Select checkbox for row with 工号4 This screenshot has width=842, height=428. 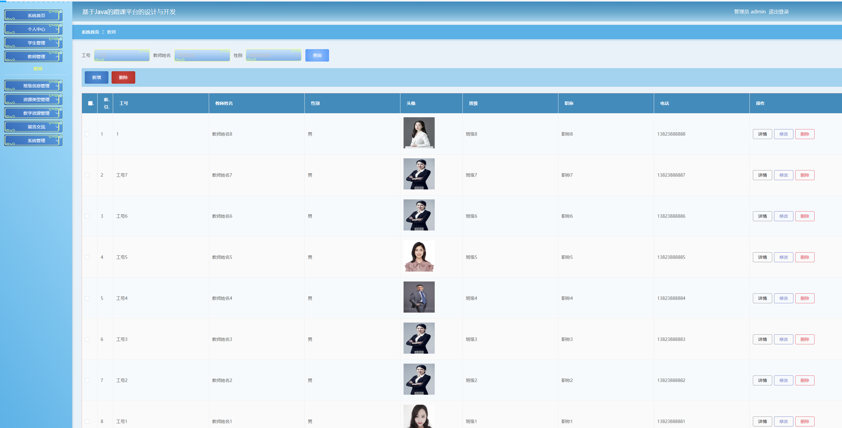tap(87, 298)
